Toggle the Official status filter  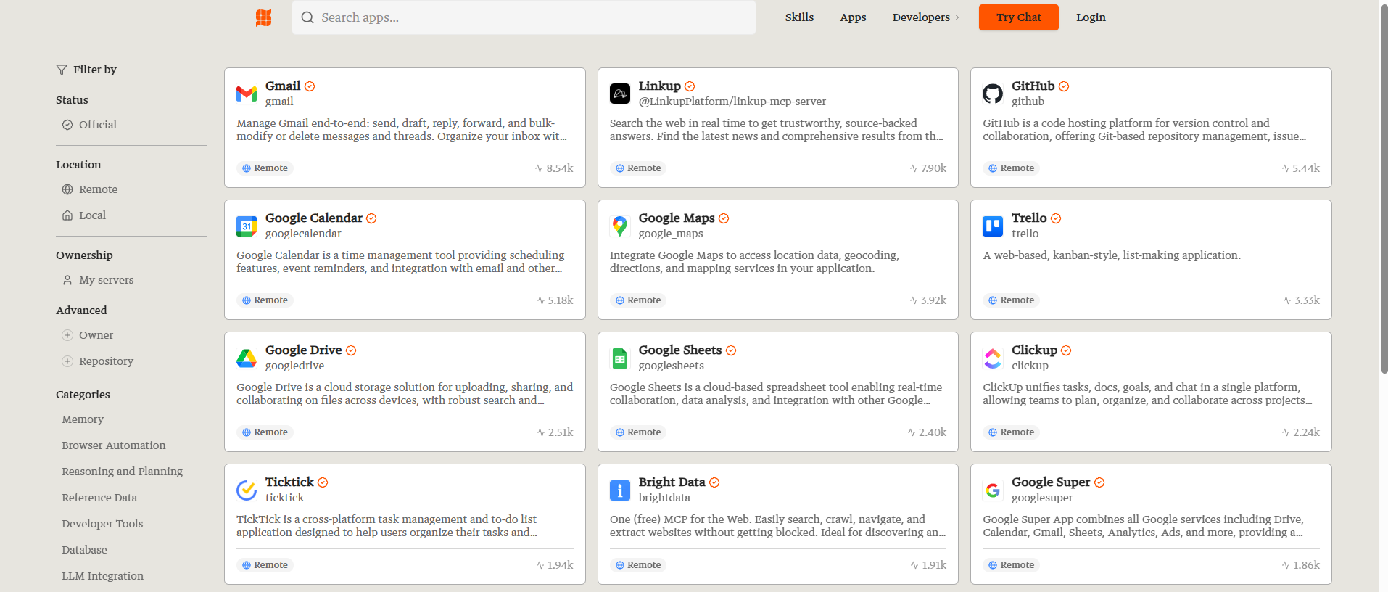point(89,125)
